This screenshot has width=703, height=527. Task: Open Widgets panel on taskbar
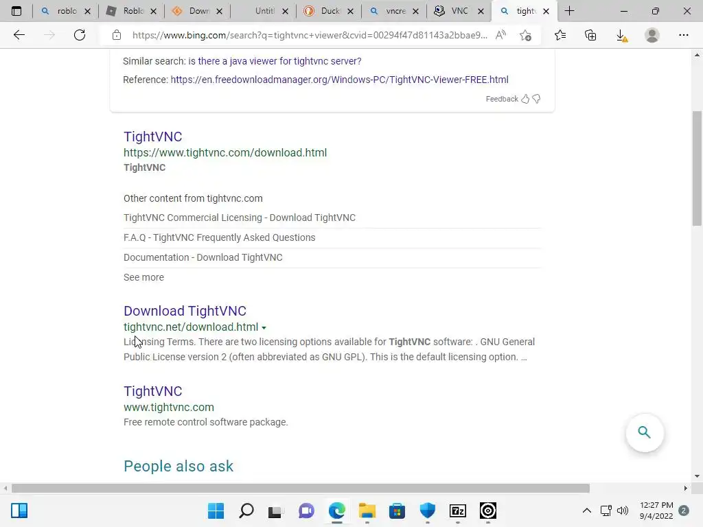tap(19, 511)
